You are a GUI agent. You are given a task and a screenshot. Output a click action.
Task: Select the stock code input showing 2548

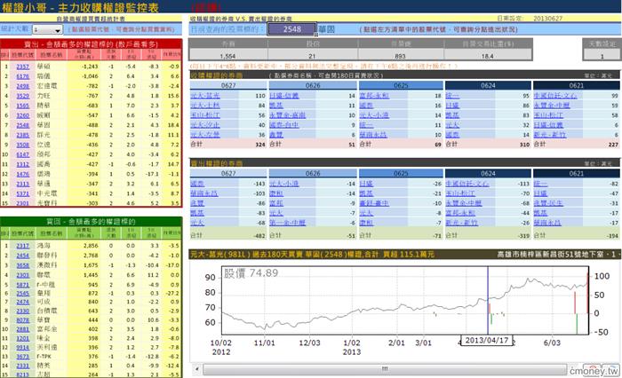tap(291, 29)
